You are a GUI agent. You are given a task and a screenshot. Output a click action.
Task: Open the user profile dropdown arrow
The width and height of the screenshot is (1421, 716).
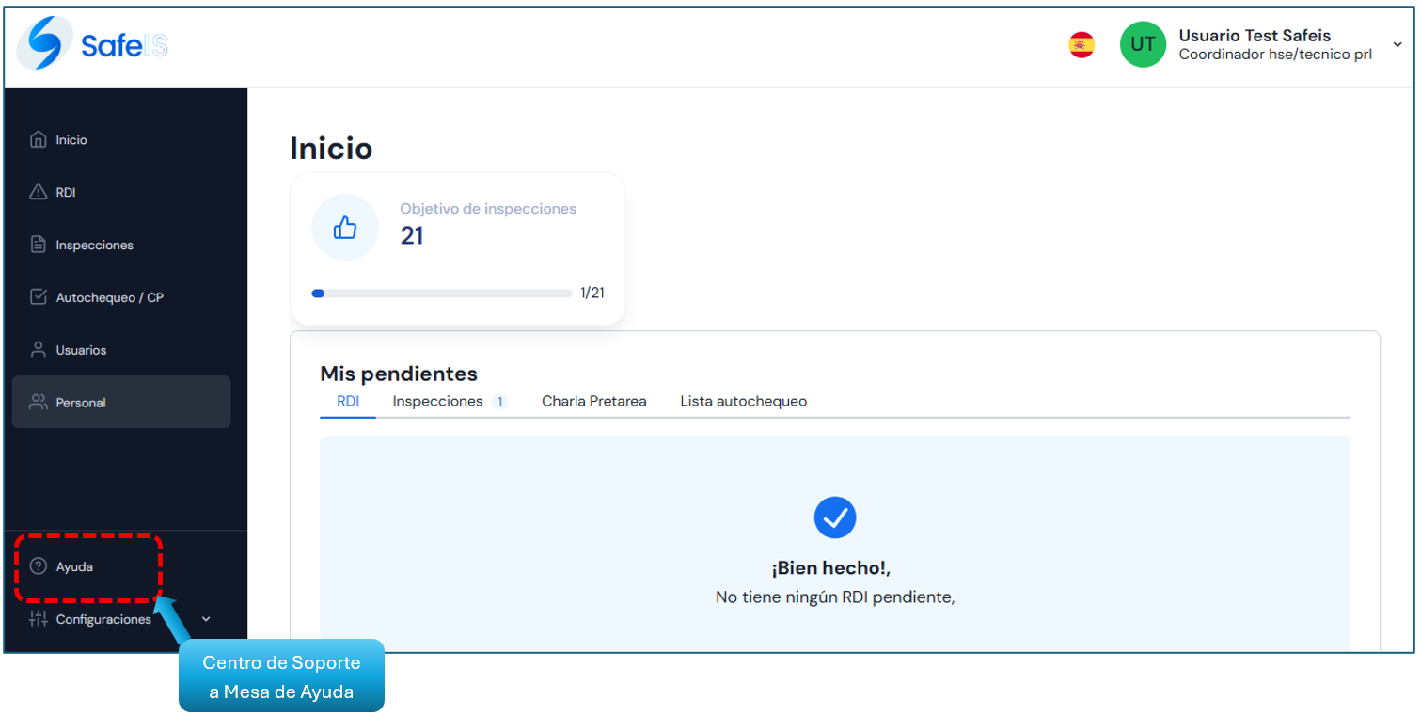tap(1397, 45)
